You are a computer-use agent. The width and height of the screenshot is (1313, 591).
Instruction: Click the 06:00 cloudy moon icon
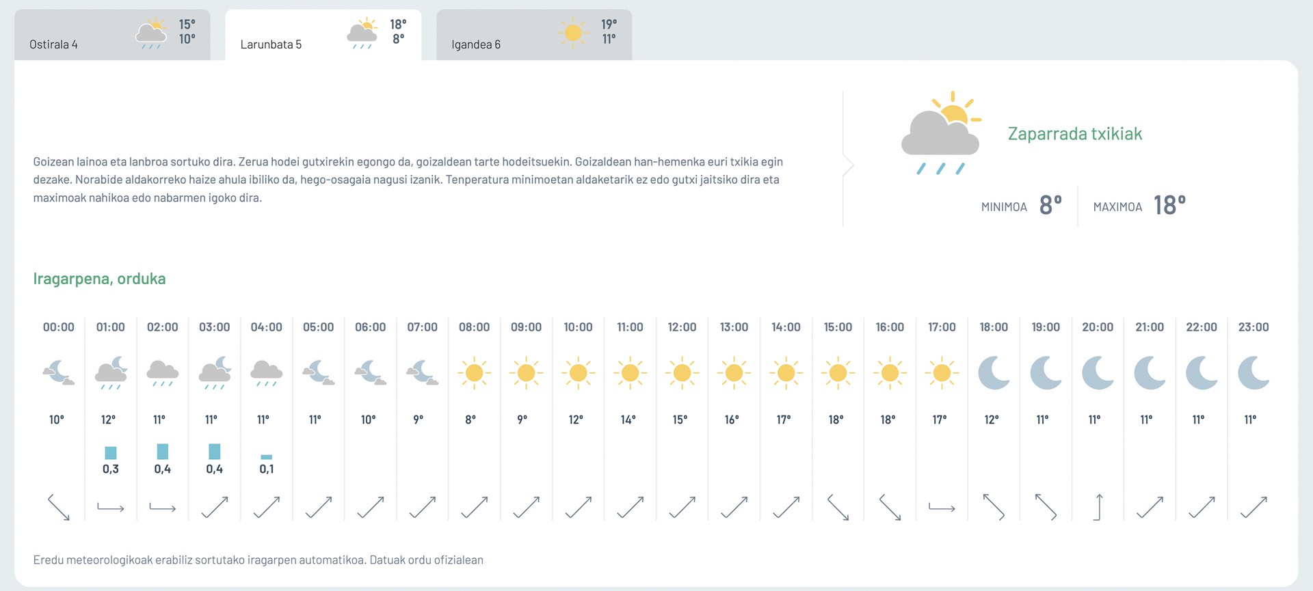(371, 373)
